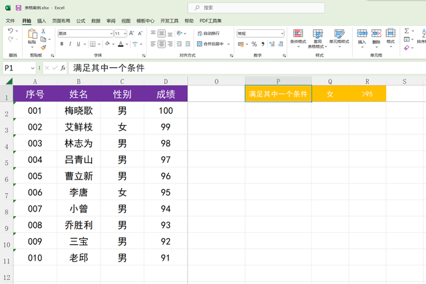Image resolution: width=426 pixels, height=284 pixels.
Task: Select cell containing 梅晓歌
Action: tap(79, 110)
